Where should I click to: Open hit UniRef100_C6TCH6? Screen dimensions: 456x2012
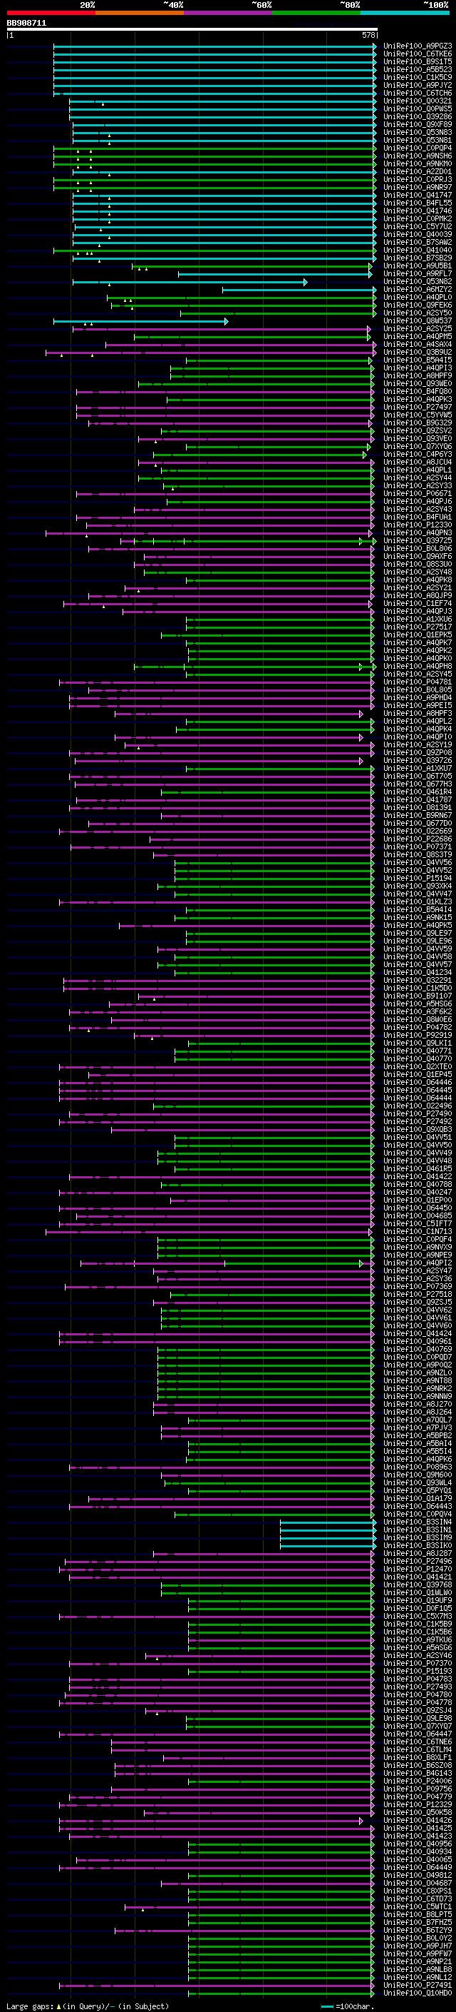418,93
